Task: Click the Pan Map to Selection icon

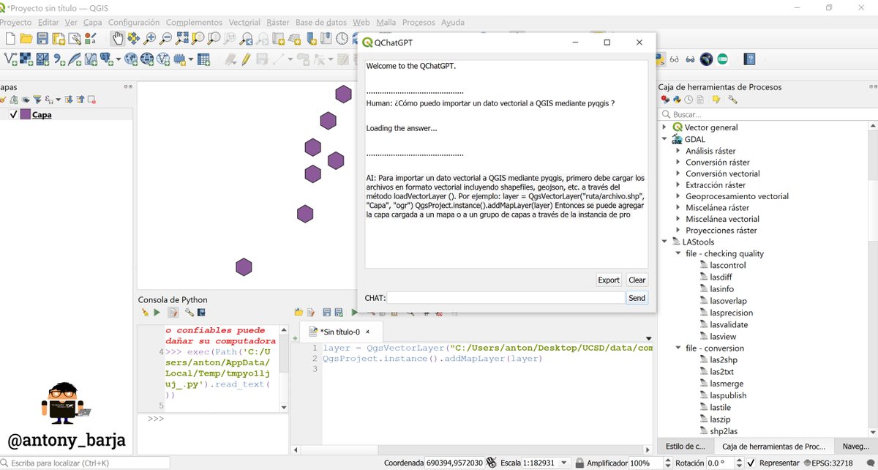Action: (x=133, y=38)
